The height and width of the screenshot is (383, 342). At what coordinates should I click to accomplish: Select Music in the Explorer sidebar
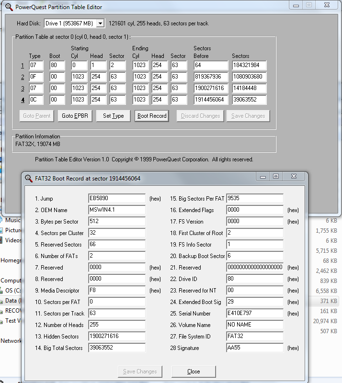[x=12, y=220]
